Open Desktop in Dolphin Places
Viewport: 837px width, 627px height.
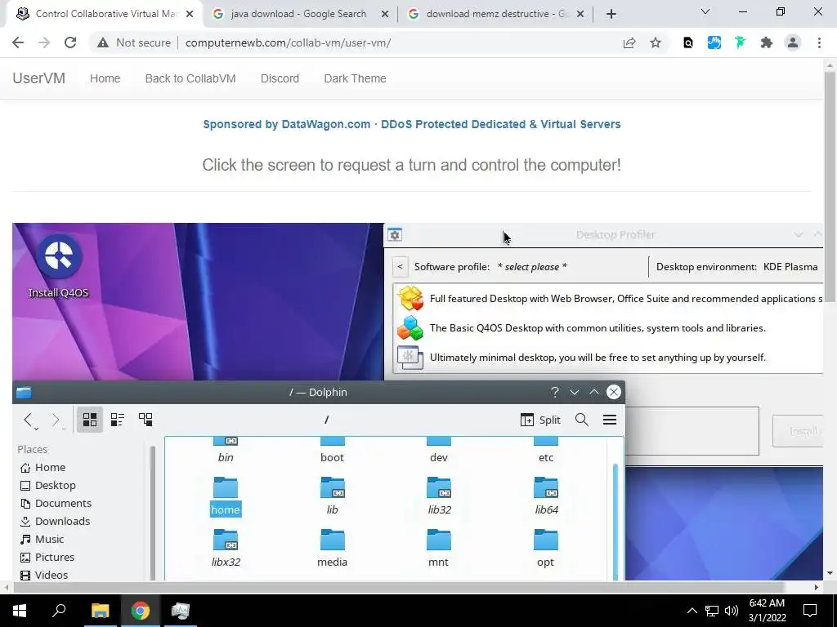[x=48, y=486]
